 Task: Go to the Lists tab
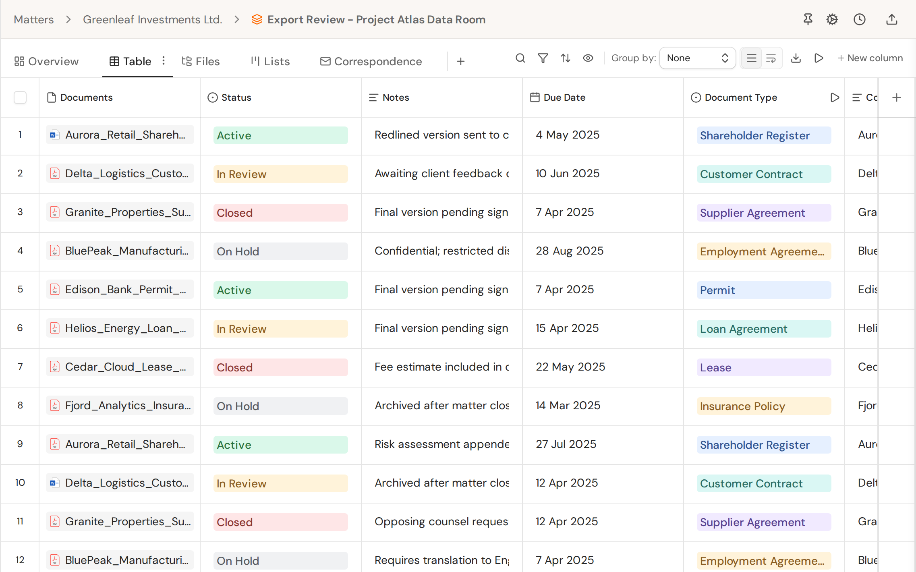(270, 61)
